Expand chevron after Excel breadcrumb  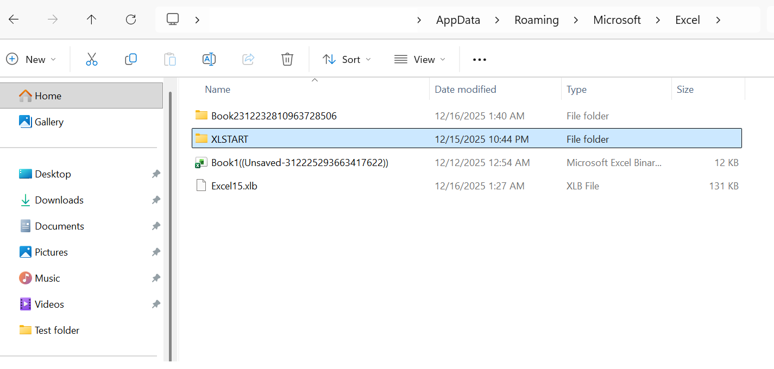(x=718, y=20)
